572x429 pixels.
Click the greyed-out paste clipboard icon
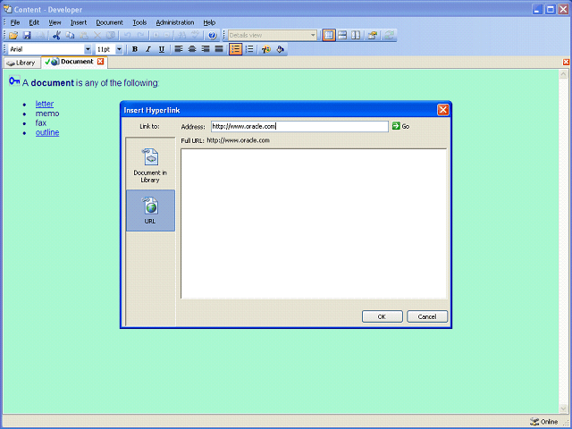pyautogui.click(x=83, y=36)
